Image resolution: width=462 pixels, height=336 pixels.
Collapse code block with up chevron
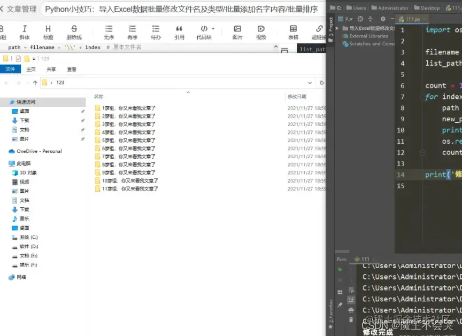[276, 46]
